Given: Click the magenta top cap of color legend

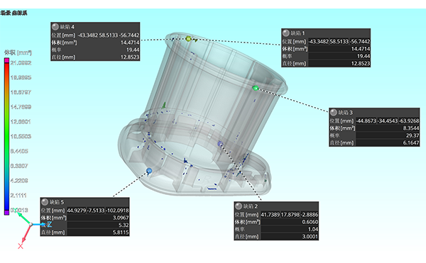Looking at the screenshot, I should [6, 61].
